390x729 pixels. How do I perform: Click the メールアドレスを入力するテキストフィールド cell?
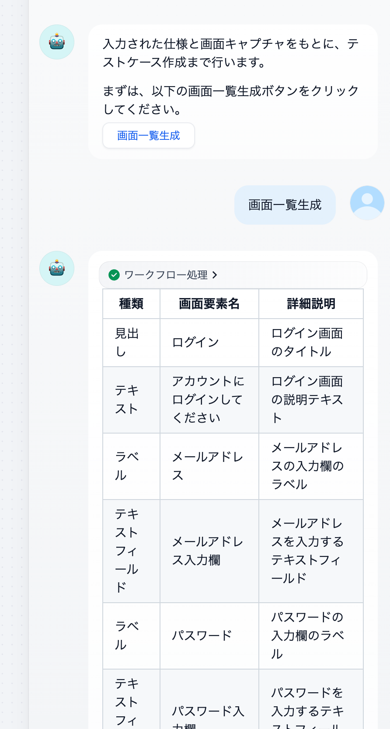pos(307,551)
